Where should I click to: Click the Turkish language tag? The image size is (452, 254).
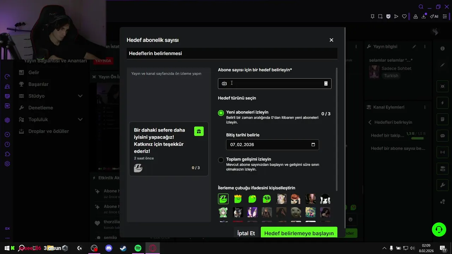(x=391, y=76)
